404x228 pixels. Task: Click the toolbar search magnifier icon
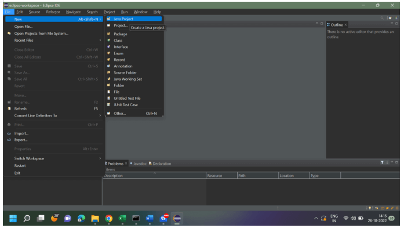pyautogui.click(x=382, y=18)
